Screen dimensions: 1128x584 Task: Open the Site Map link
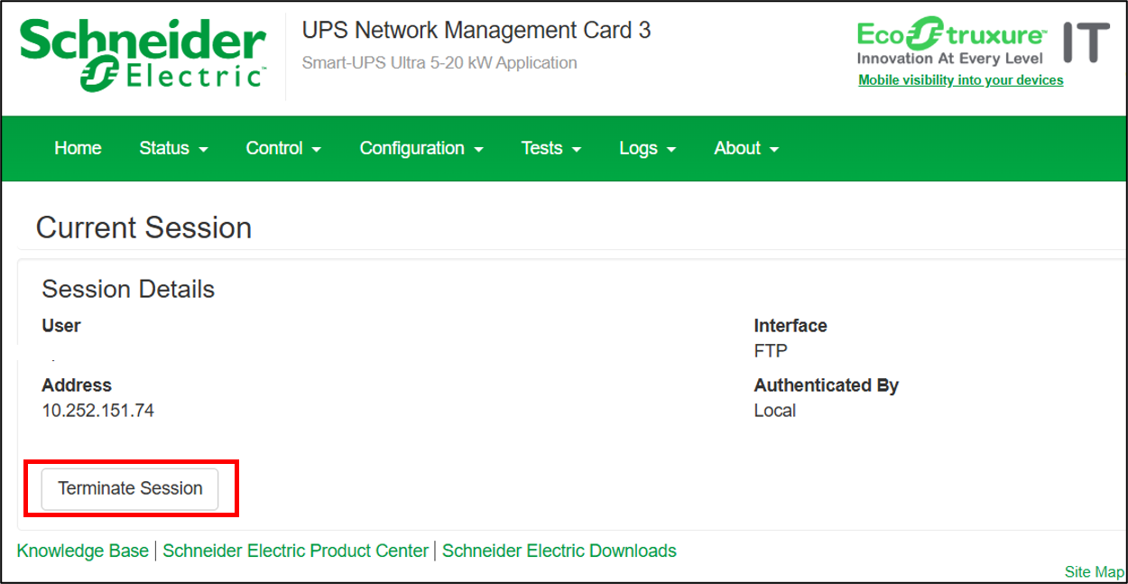coord(1095,572)
